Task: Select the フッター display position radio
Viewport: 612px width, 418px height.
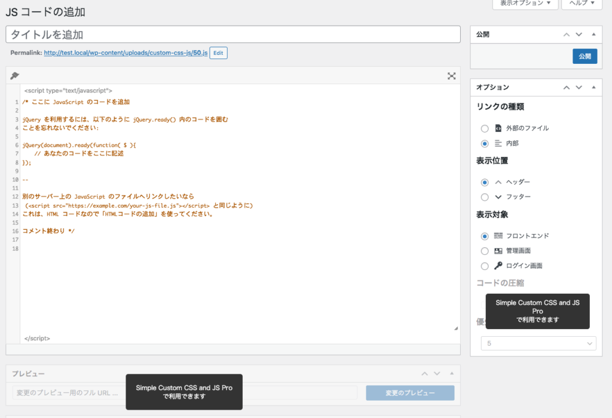Action: point(485,196)
